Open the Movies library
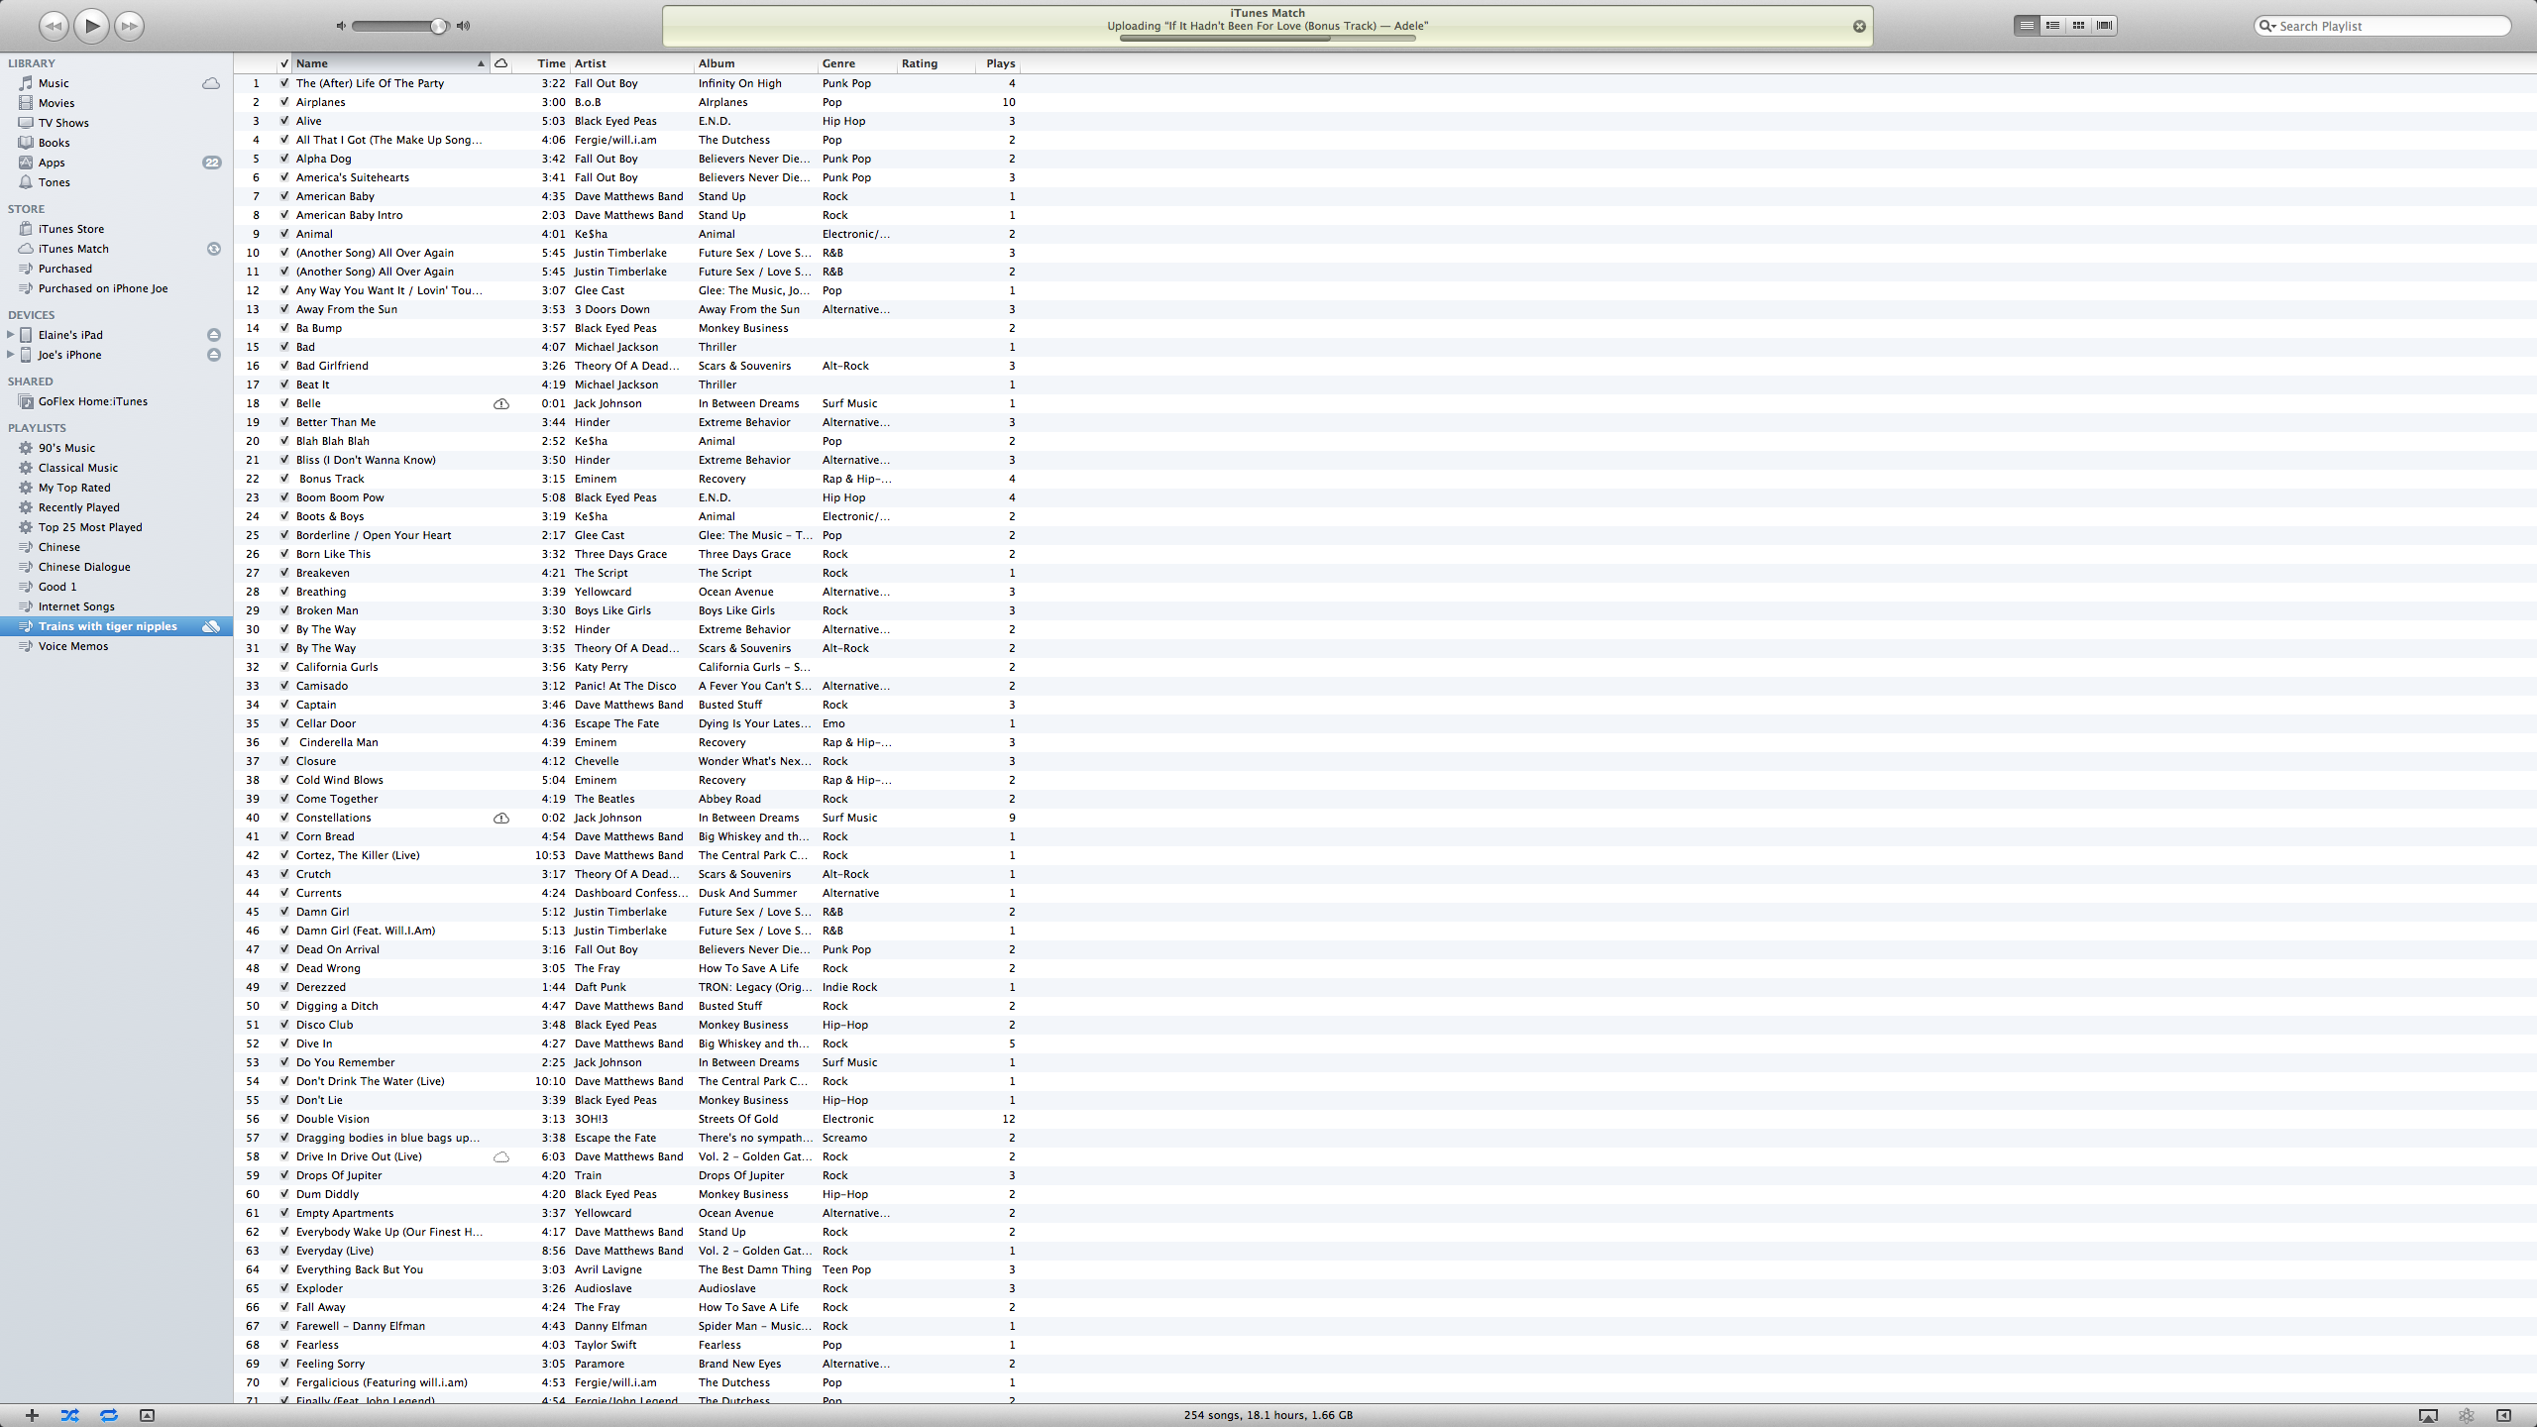This screenshot has height=1427, width=2537. click(56, 103)
